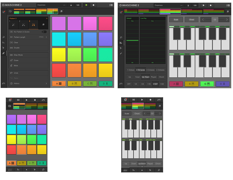233x180 pixels.
Task: Click the Clear pattern button
Action: (16, 42)
